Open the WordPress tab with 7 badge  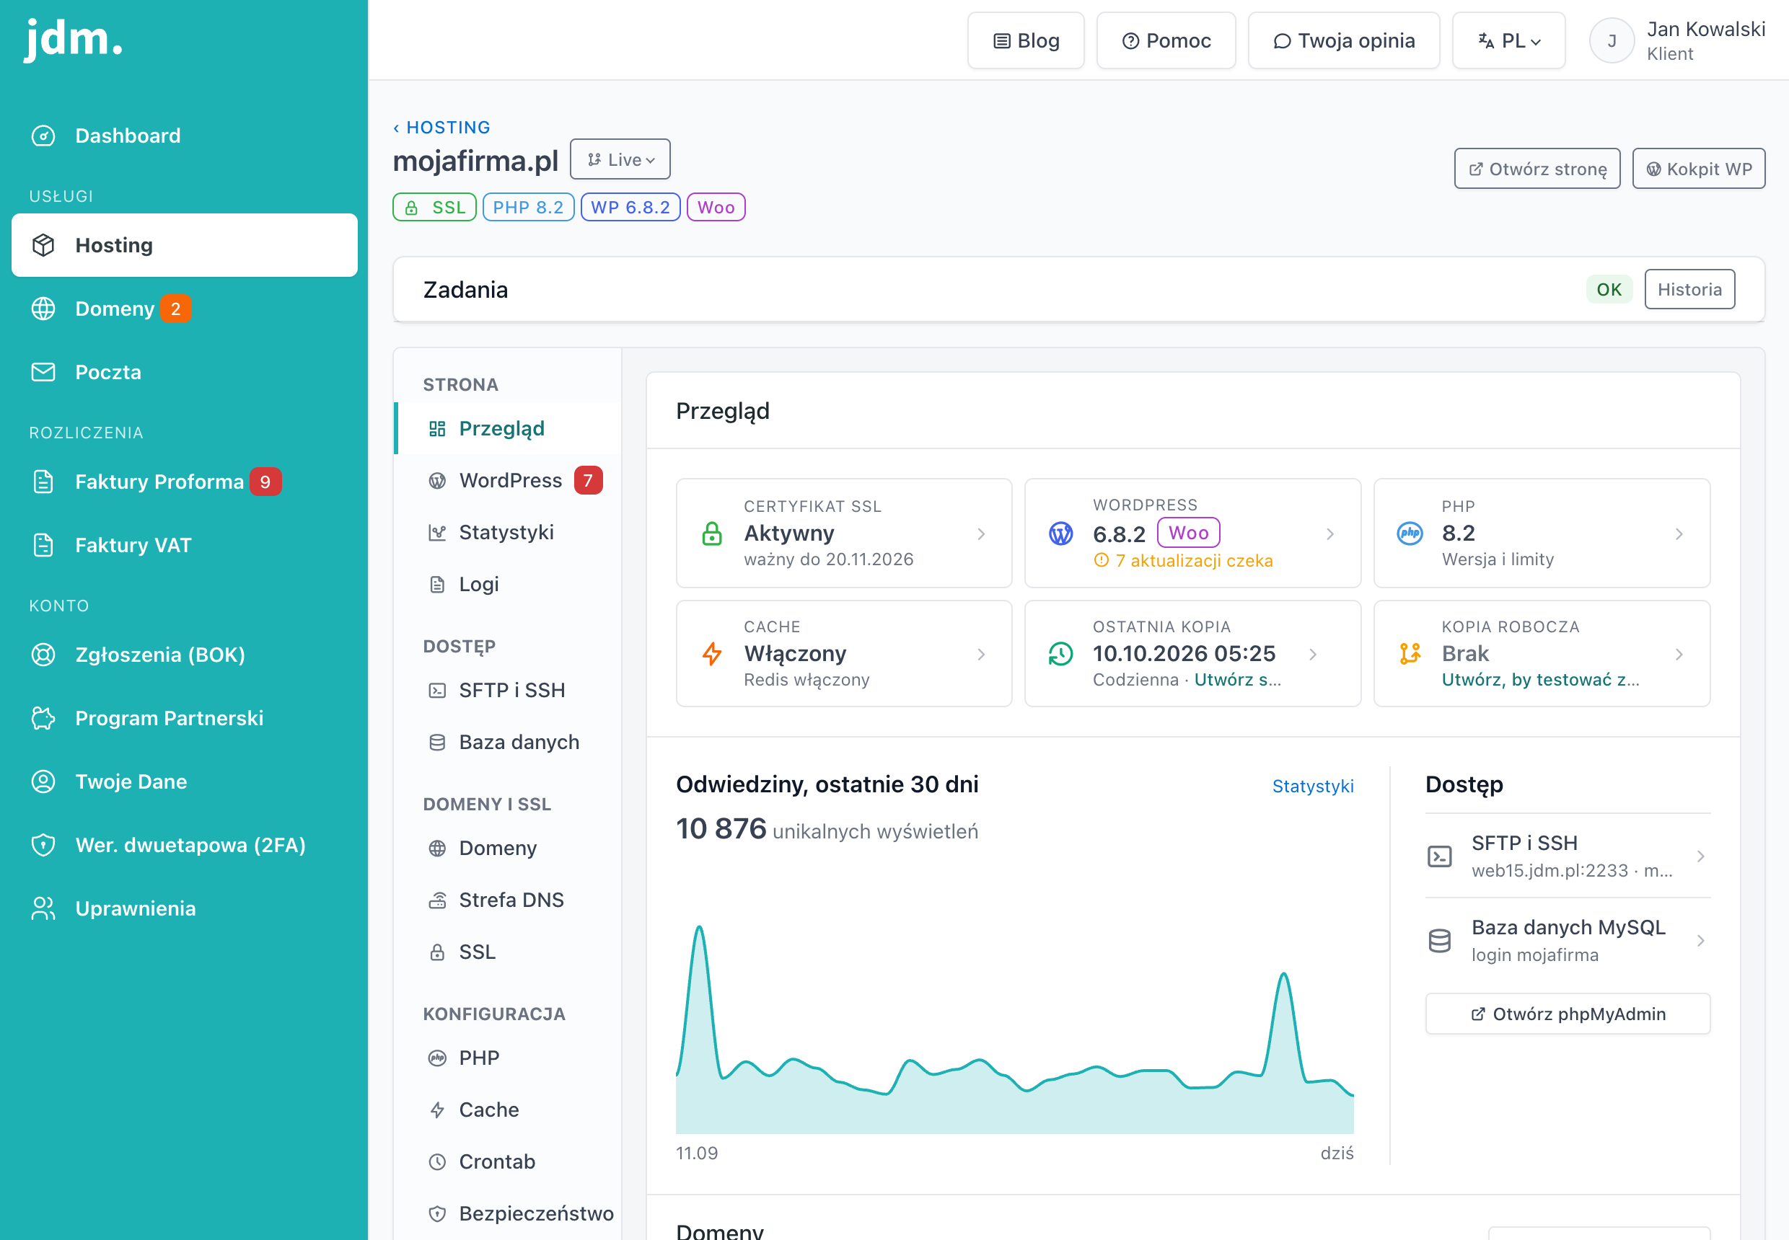pyautogui.click(x=509, y=480)
